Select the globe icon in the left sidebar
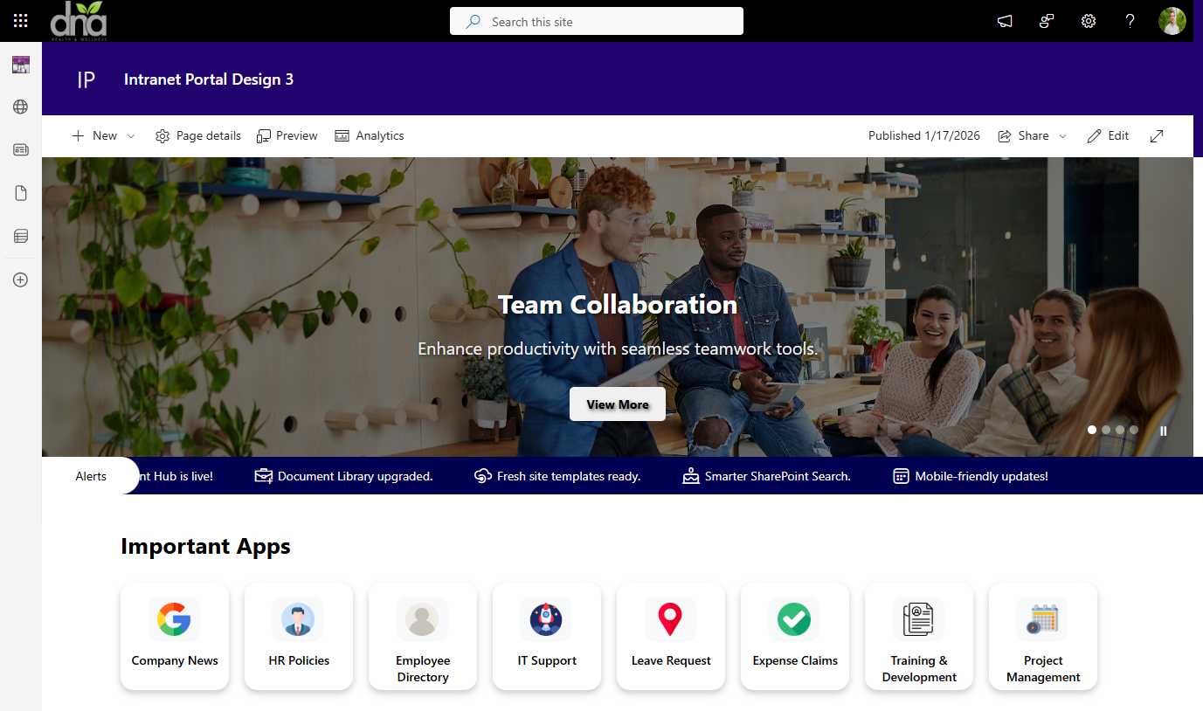 (x=20, y=107)
